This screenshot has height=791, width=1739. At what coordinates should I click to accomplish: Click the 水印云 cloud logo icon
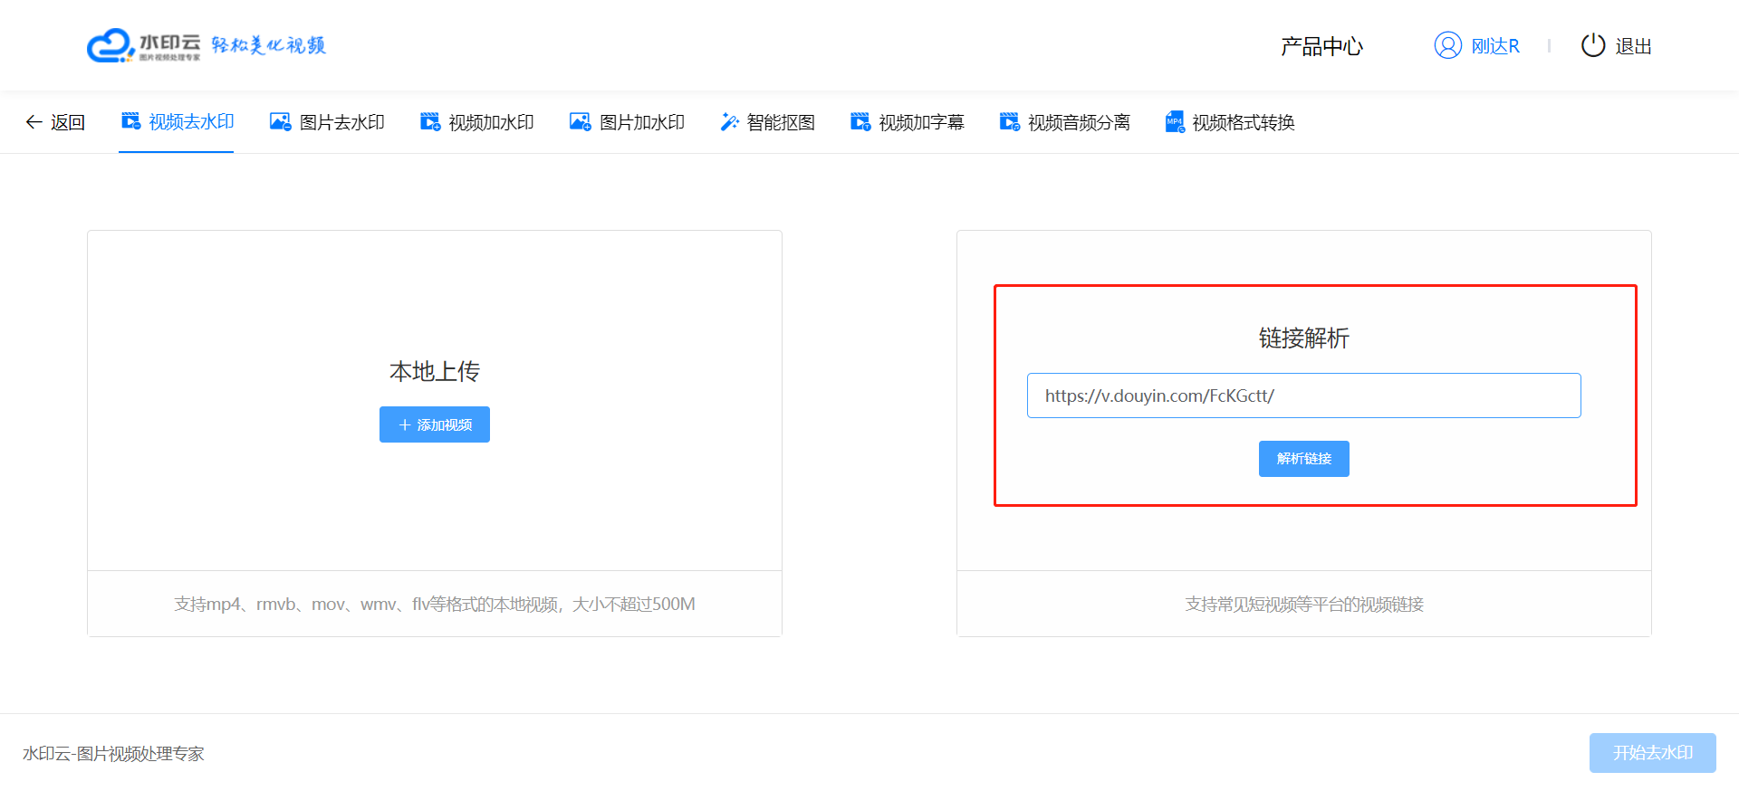110,45
